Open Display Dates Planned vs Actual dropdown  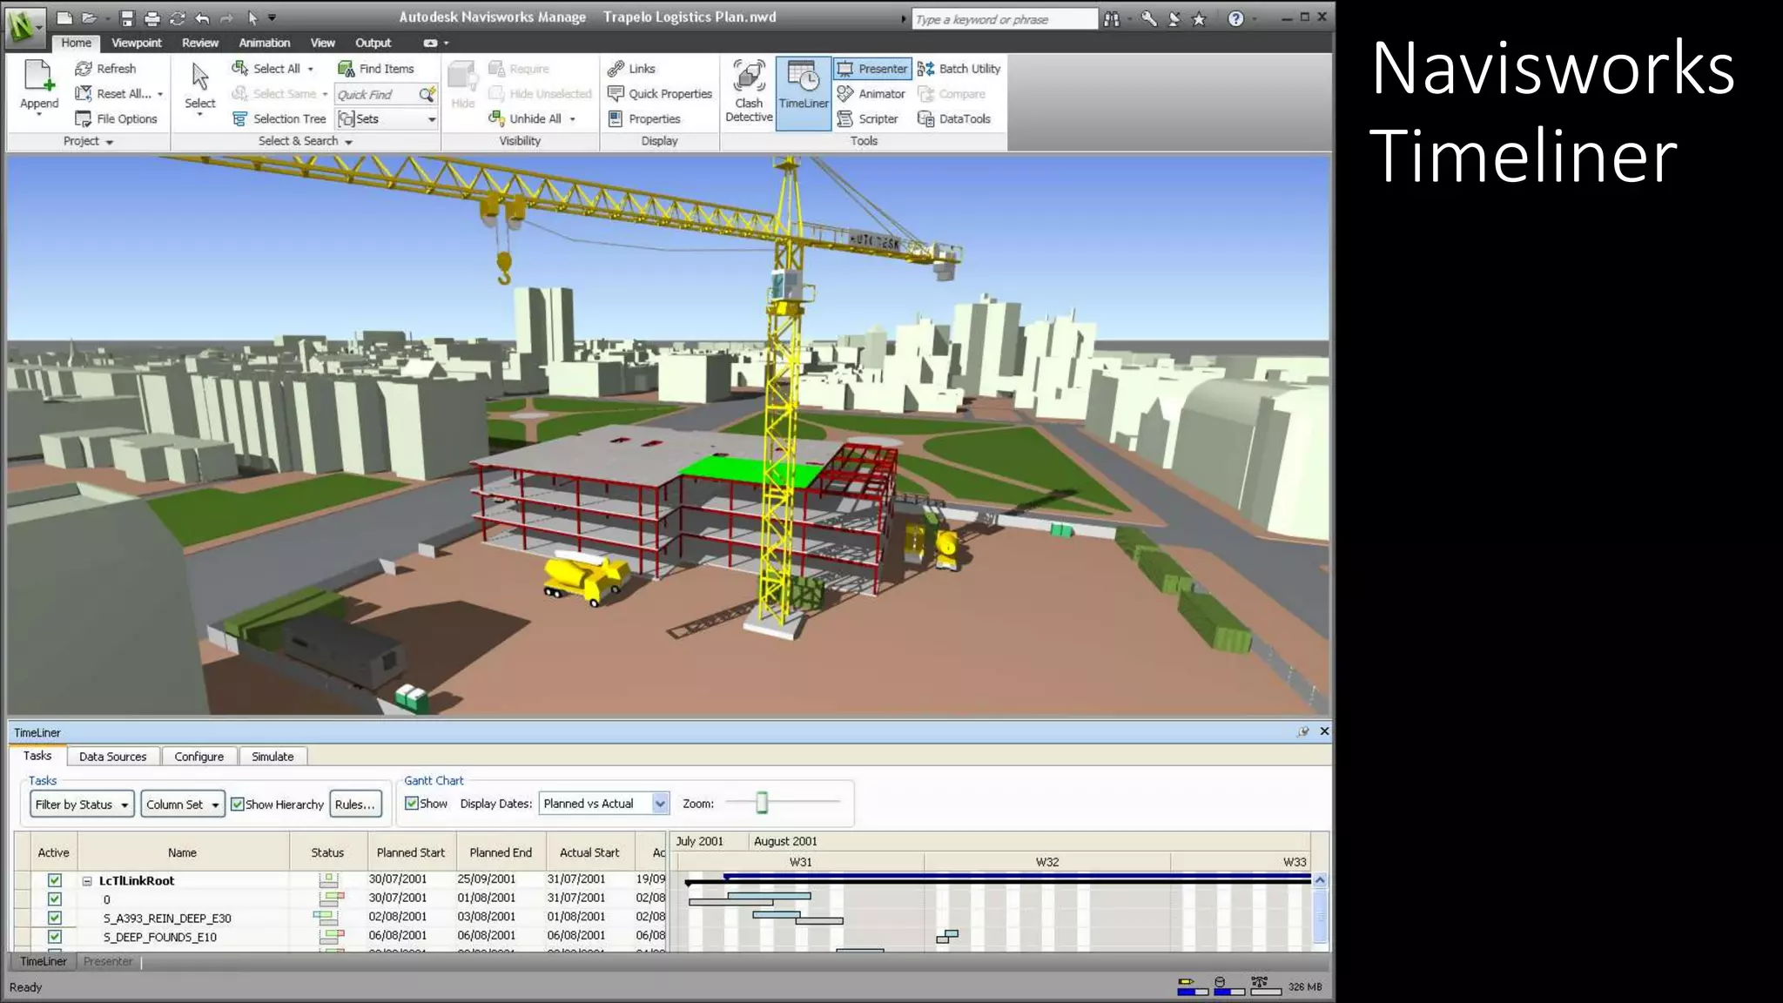tap(603, 804)
